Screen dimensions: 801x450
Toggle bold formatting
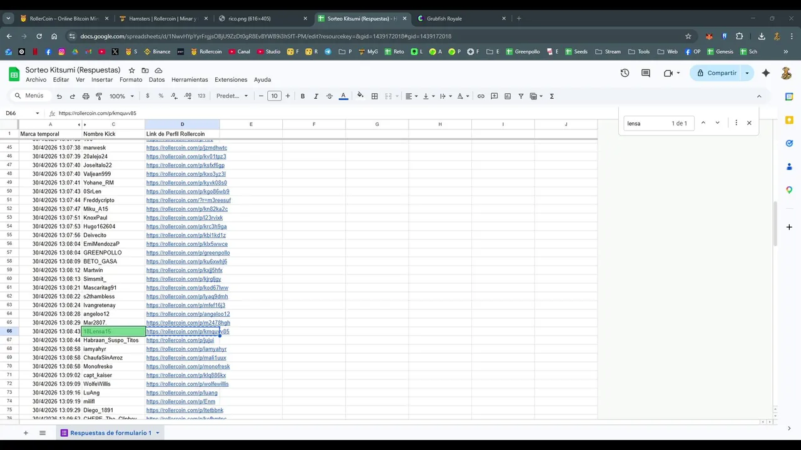pyautogui.click(x=303, y=96)
